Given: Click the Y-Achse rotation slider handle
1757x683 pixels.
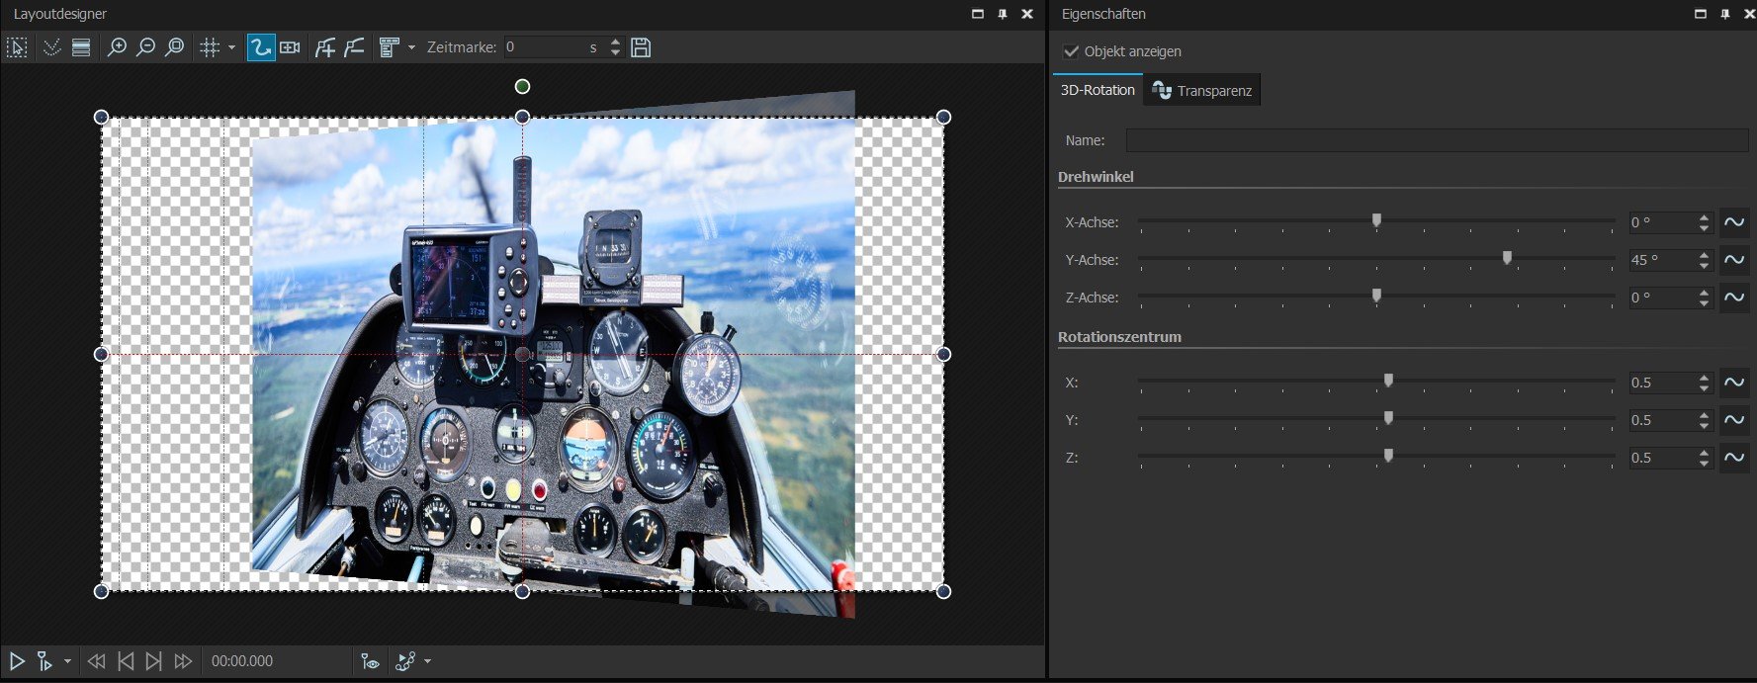Looking at the screenshot, I should [1507, 258].
